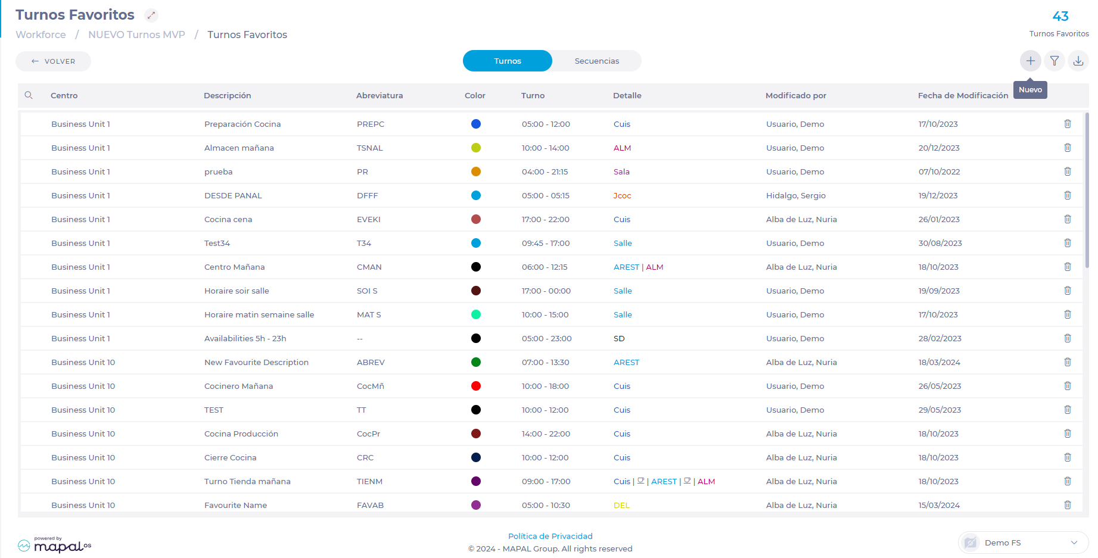
Task: Click trash icon for Horaire matin semaine salle
Action: (x=1068, y=314)
